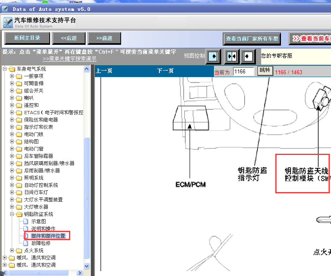This screenshot has height=276, width=331.
Task: Click the tree vertical scrollbar thumb
Action: 86,198
